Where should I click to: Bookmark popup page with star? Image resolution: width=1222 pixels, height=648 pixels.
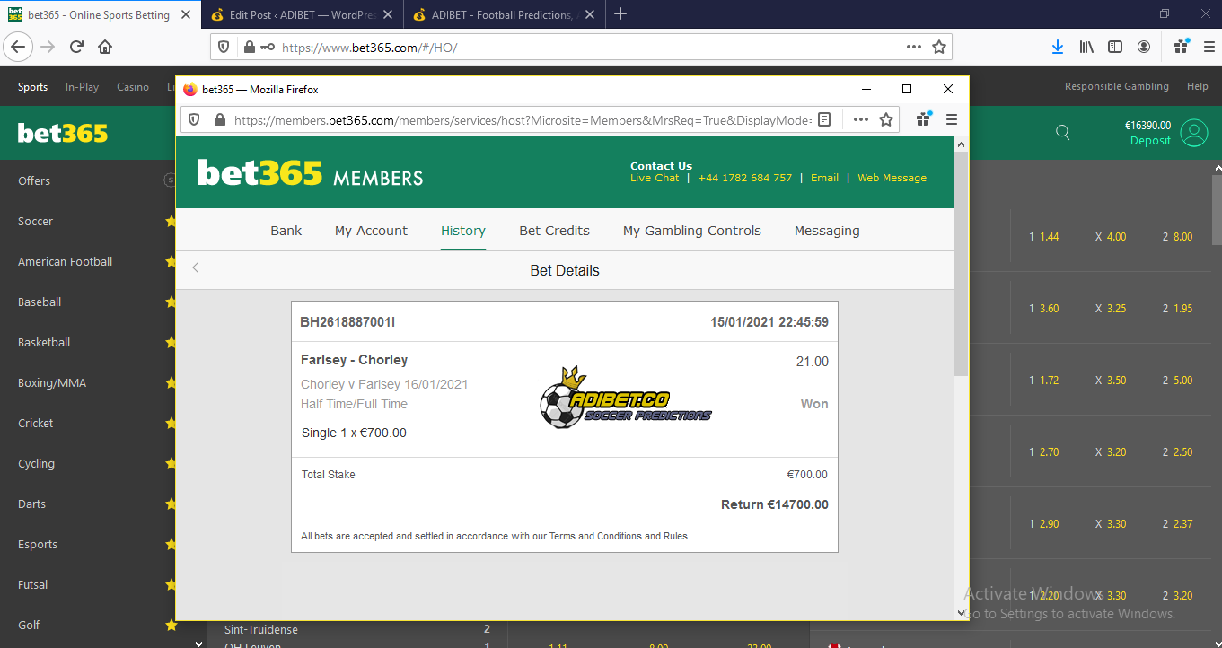[x=886, y=119]
